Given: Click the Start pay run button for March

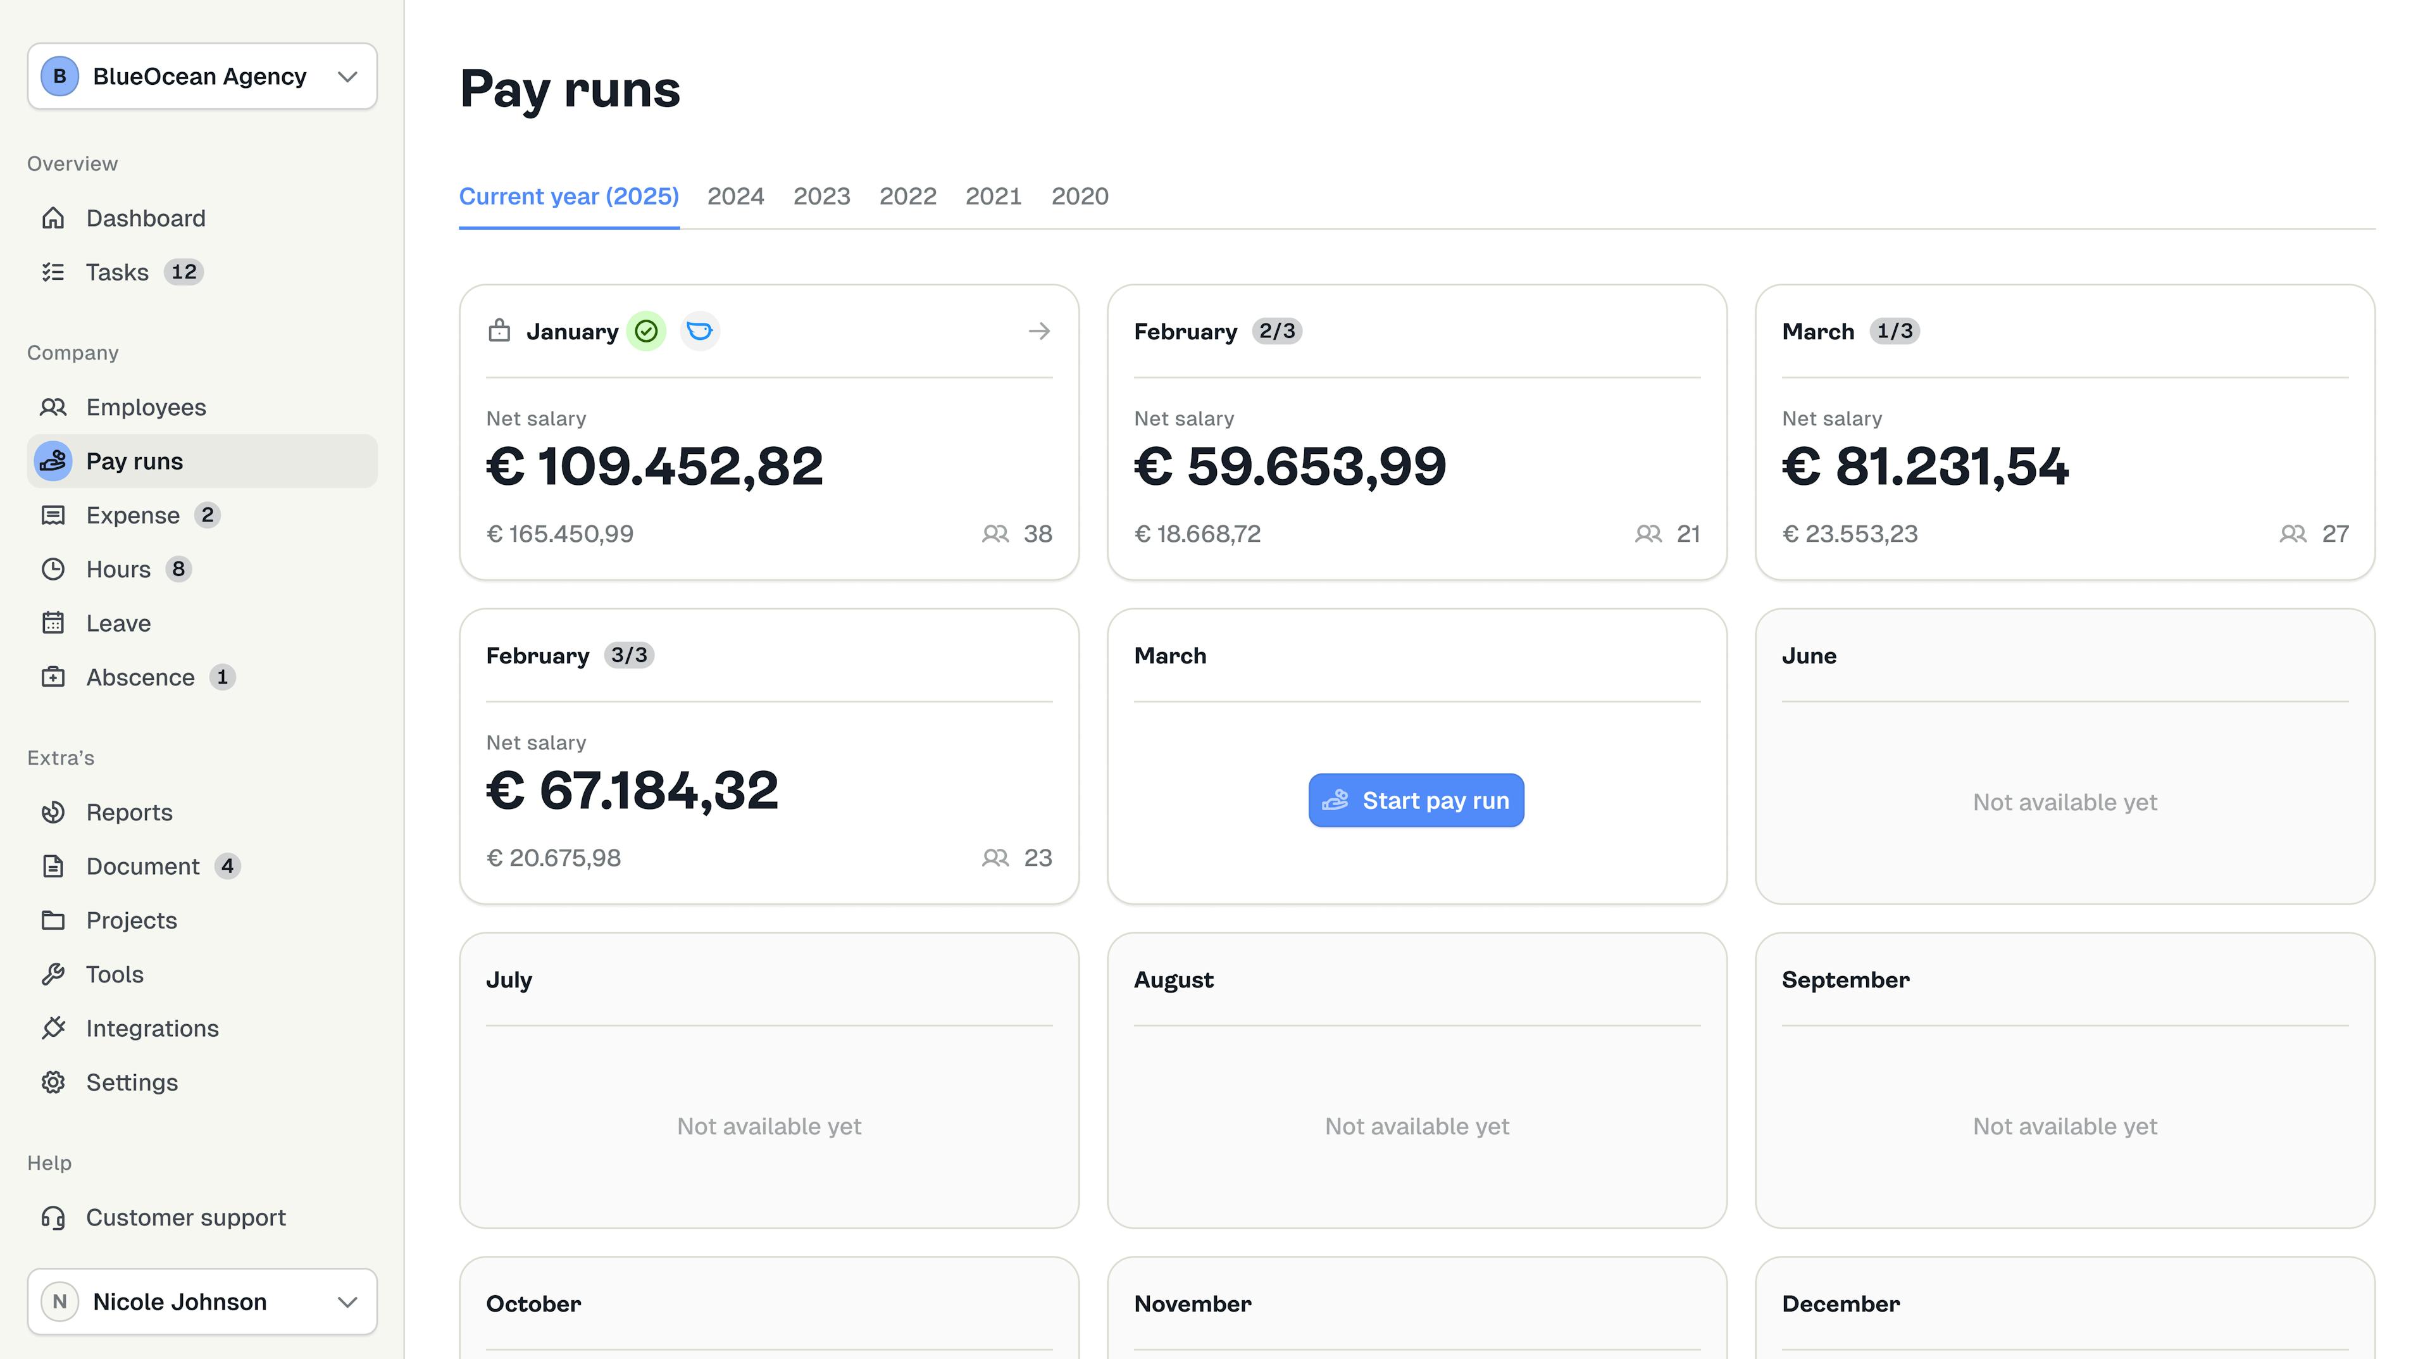Looking at the screenshot, I should [1415, 800].
